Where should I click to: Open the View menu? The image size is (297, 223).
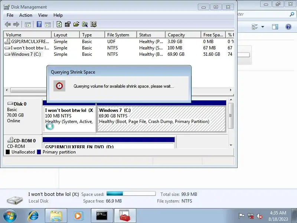point(43,15)
